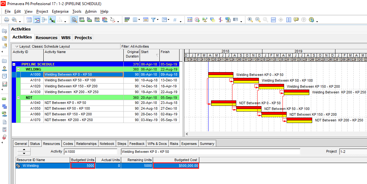Open the Columns dropdown arrow
The width and height of the screenshot is (367, 184).
coord(139,20)
